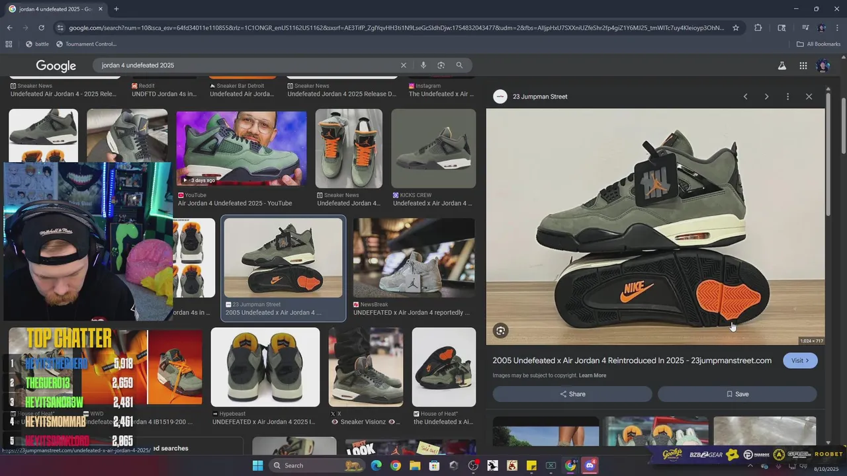Viewport: 847px width, 476px height.
Task: Open the 'UNDEFEATED x Air Jordan 4 2025 I...' Hypebeast caption
Action: tap(265, 422)
